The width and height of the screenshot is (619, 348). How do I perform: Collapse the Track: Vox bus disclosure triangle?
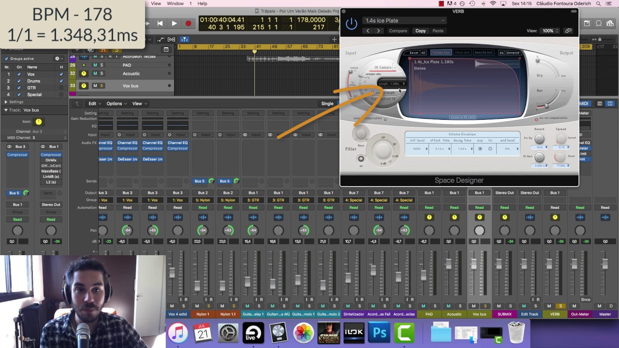pos(6,110)
